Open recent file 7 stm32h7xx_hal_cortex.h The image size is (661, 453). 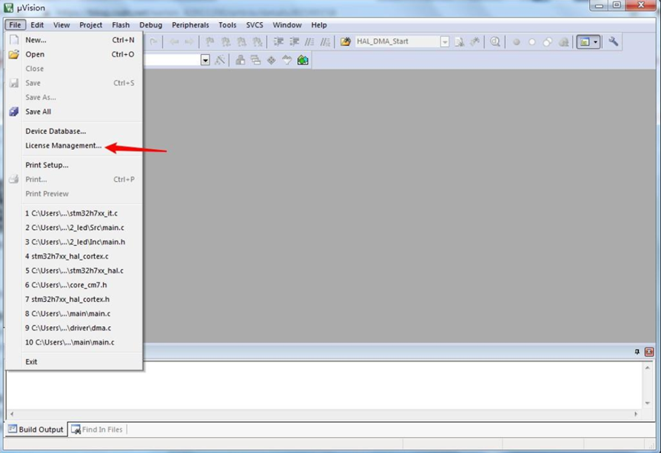(x=74, y=299)
